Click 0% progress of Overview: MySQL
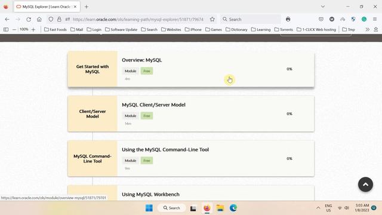 (289, 69)
